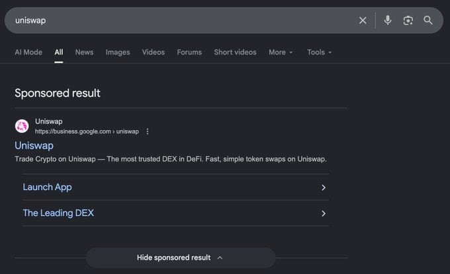450x274 pixels.
Task: Clear the search box with the X icon
Action: (x=363, y=20)
